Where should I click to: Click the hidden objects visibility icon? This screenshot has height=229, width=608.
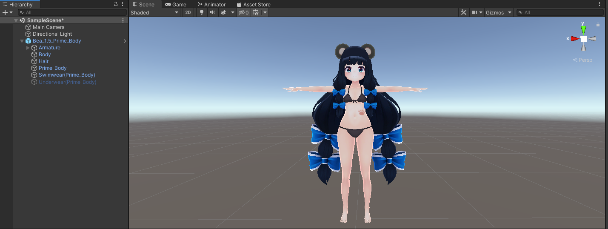[243, 12]
